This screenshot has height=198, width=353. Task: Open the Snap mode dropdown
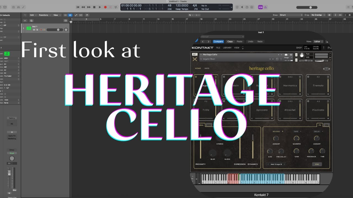point(291,15)
